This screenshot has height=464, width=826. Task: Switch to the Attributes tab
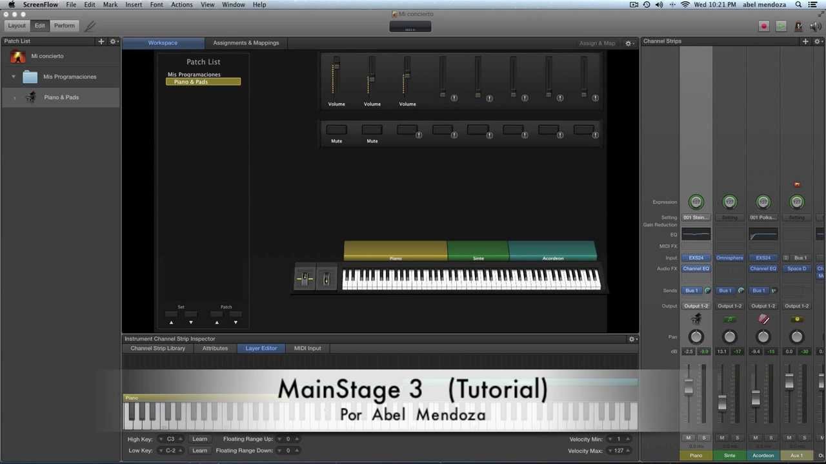[x=215, y=349]
